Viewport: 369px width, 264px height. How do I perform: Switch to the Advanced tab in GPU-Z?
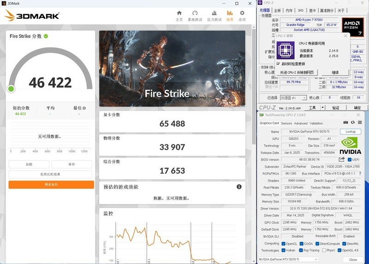pos(301,123)
